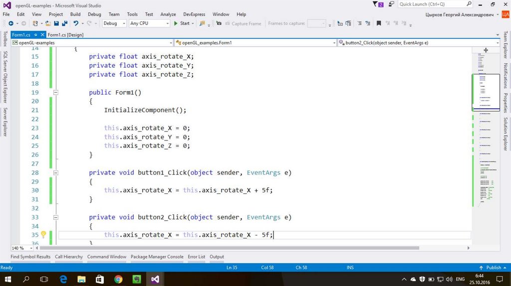Click the bookmark icon in toolbar
This screenshot has width=511, height=286.
tap(379, 23)
